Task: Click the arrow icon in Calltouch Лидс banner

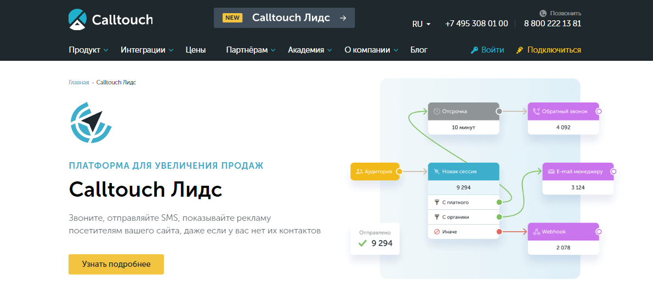Action: pos(343,18)
